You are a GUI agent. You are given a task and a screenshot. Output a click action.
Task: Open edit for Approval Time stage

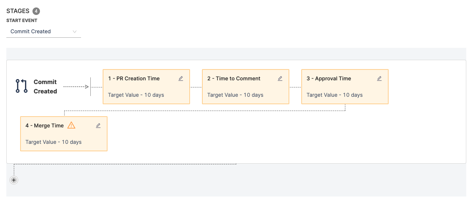point(379,78)
